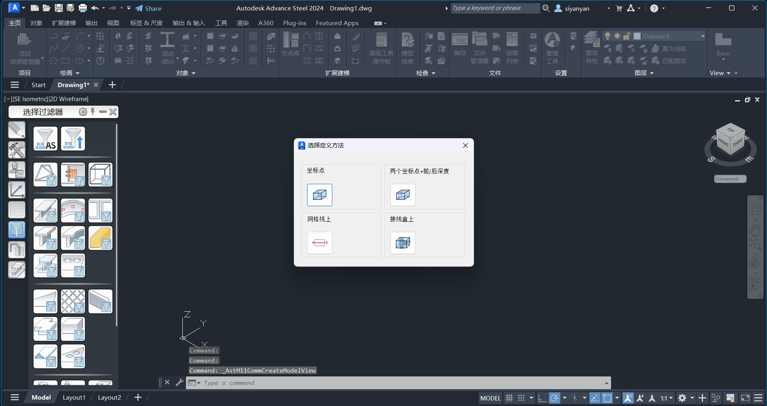Open 高级工具操作板 palette
This screenshot has height=406, width=767.
click(382, 49)
